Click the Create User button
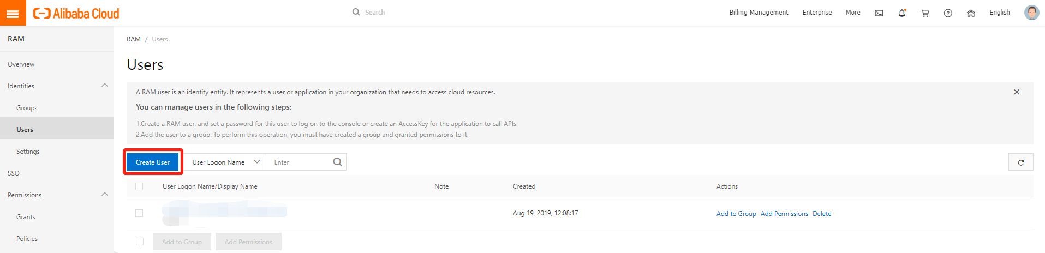This screenshot has width=1045, height=253. pos(153,162)
